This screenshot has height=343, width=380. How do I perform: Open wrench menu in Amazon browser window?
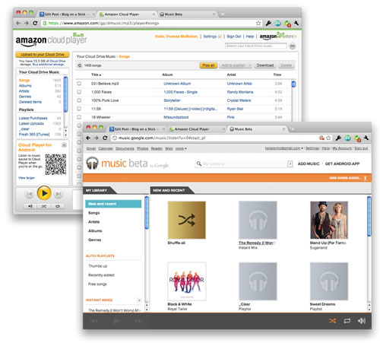coord(296,24)
